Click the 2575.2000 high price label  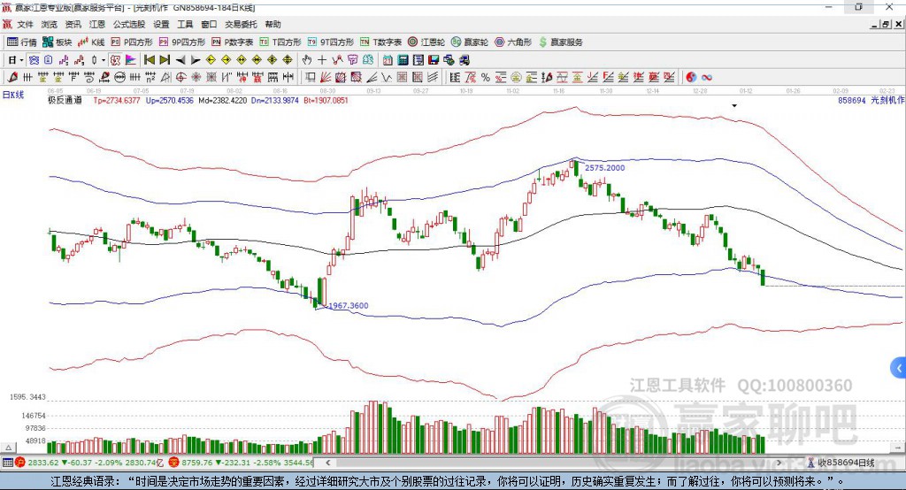pyautogui.click(x=604, y=167)
